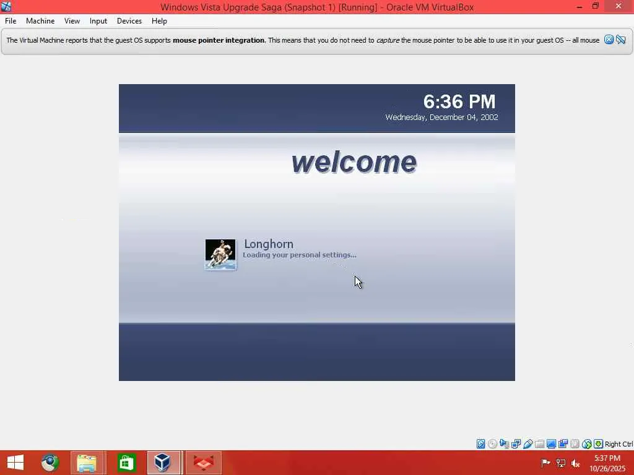The image size is (634, 475).
Task: Click the shared folders status icon
Action: 539,444
